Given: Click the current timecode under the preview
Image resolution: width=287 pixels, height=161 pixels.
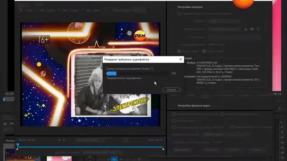Looking at the screenshot, I should tap(27, 140).
